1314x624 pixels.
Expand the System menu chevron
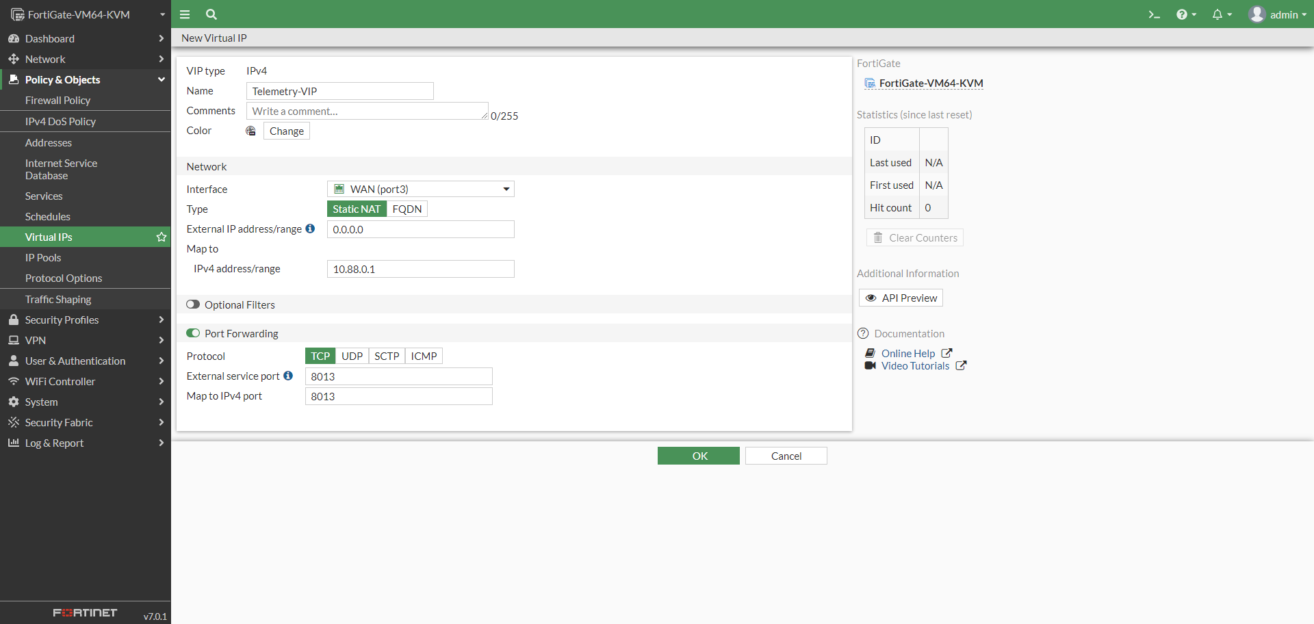point(162,402)
